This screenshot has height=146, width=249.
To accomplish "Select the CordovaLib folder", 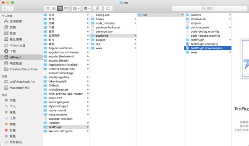I will point(208,19).
